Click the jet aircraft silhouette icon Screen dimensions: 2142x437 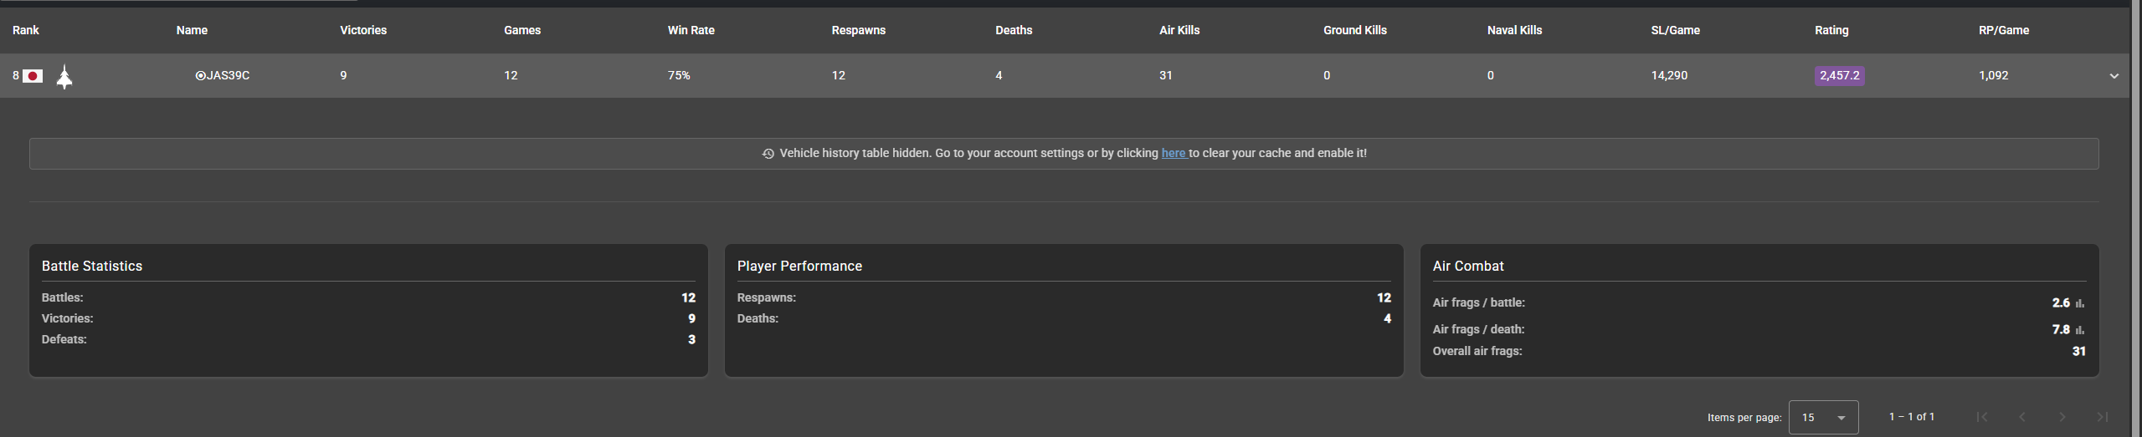(x=64, y=77)
